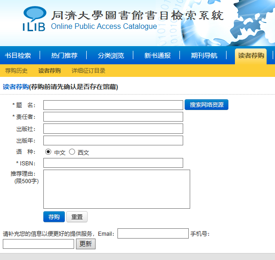Choose the 西文 language radio button
The width and height of the screenshot is (275, 260).
click(x=72, y=151)
